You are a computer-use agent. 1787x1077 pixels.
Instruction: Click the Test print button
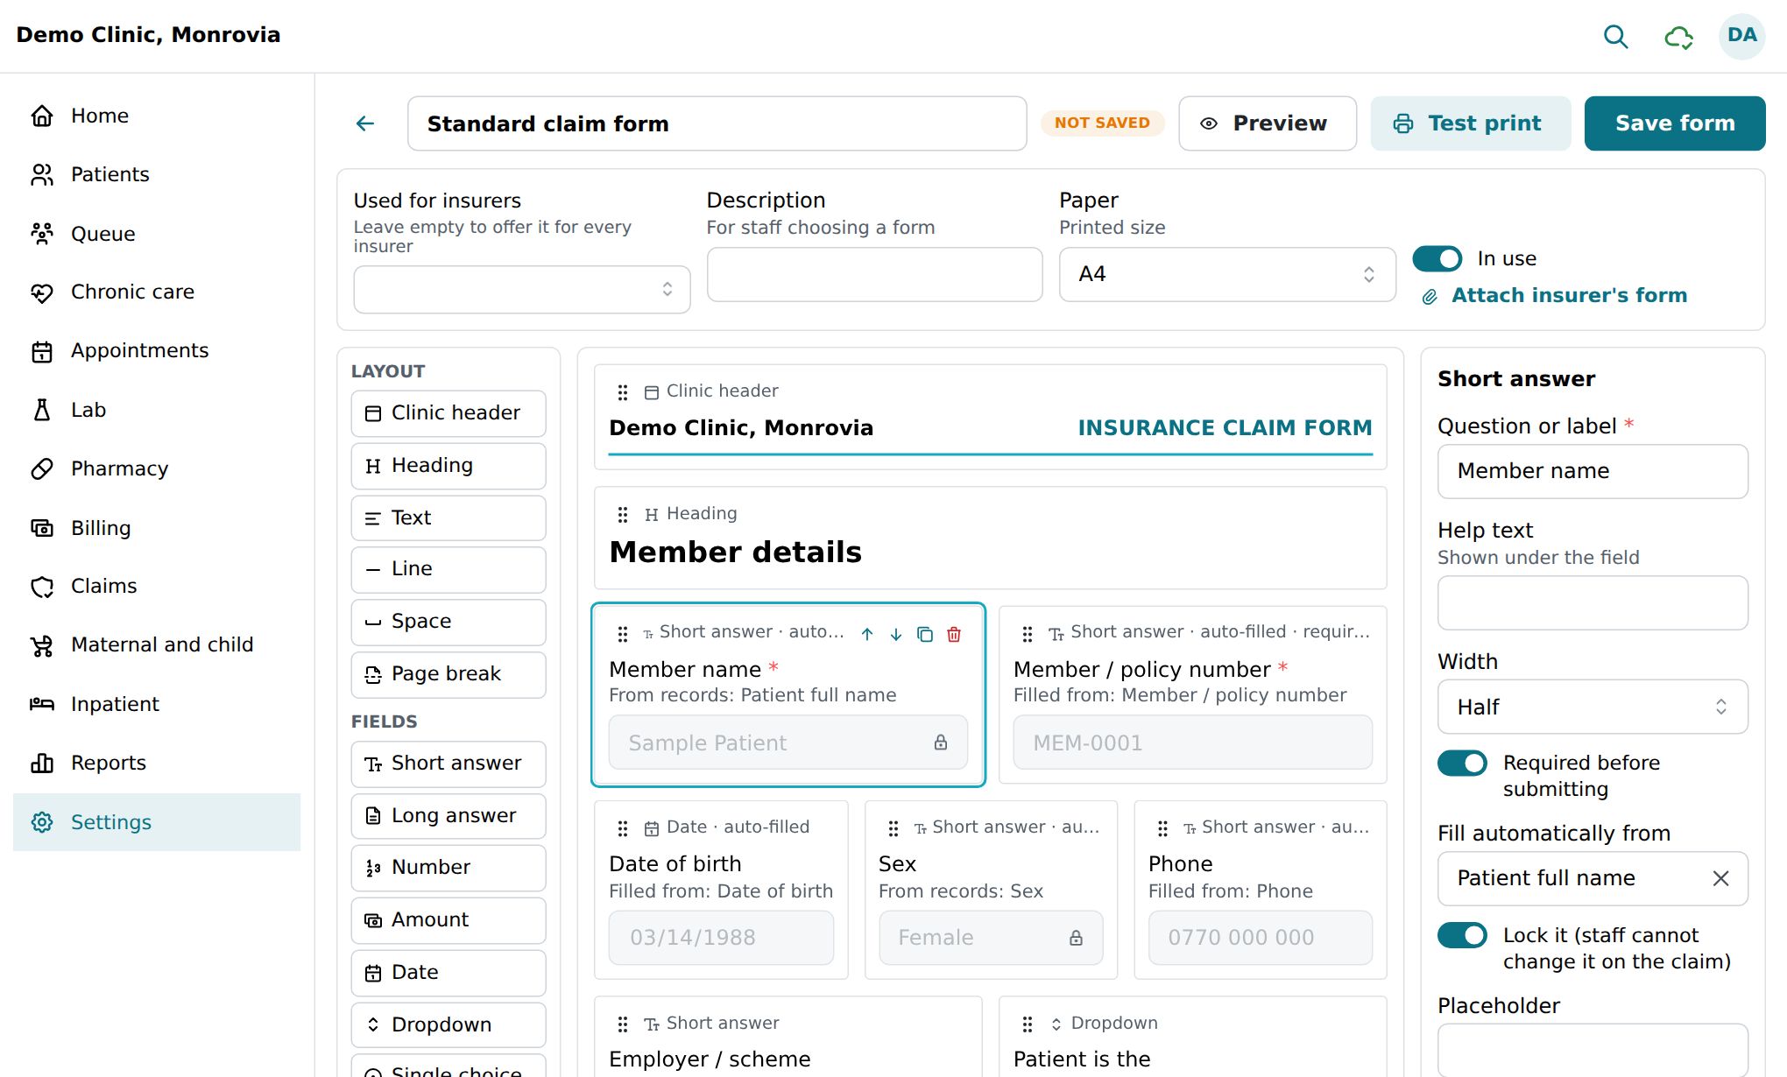click(1471, 123)
